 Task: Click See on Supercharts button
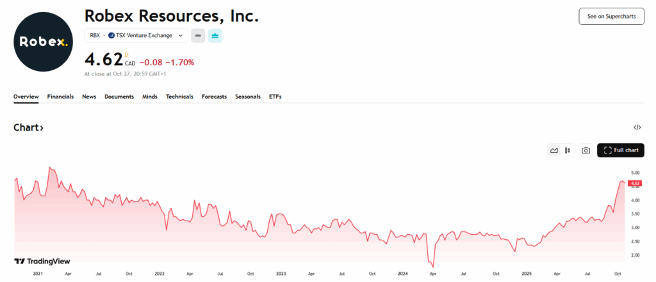click(611, 17)
